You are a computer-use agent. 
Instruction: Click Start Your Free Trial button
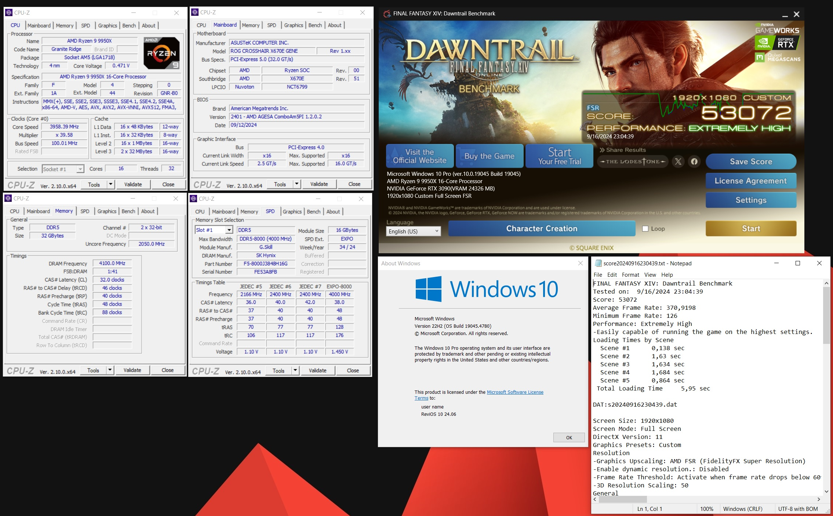click(x=559, y=156)
